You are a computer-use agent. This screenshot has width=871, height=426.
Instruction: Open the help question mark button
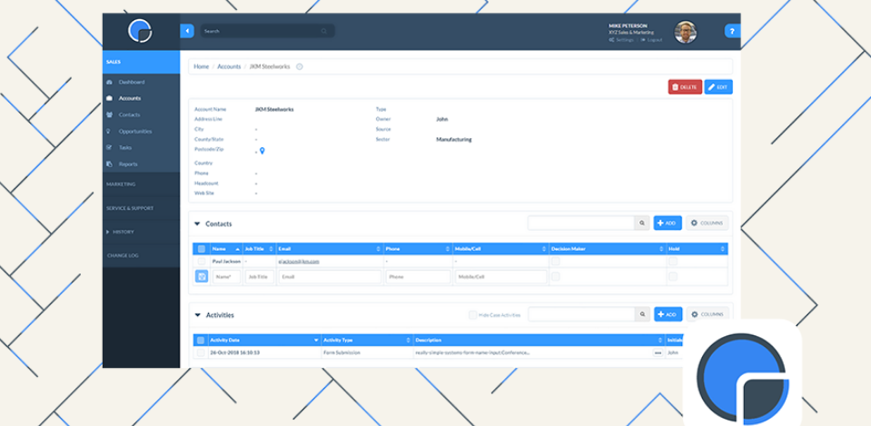coord(732,31)
